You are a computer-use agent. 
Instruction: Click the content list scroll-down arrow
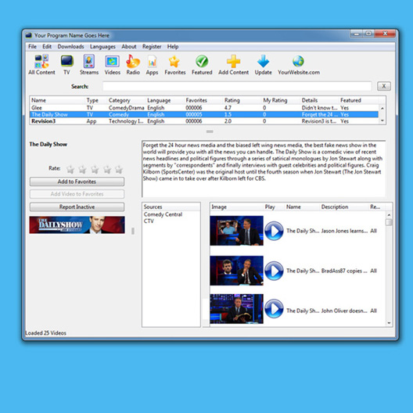click(382, 120)
